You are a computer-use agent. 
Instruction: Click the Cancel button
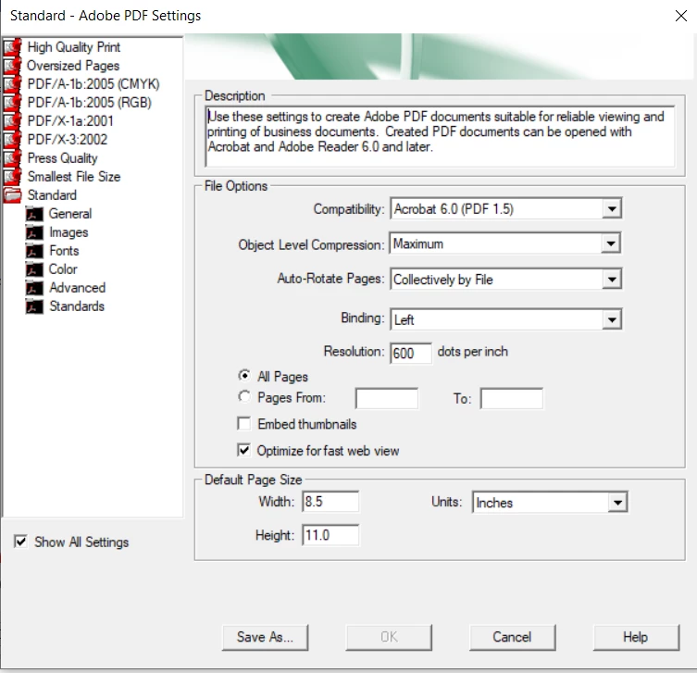512,638
